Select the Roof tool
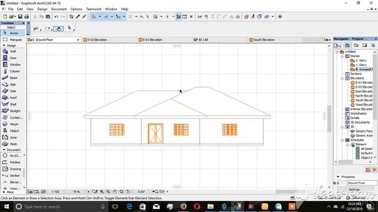This screenshot has width=378, height=212. 12,98
